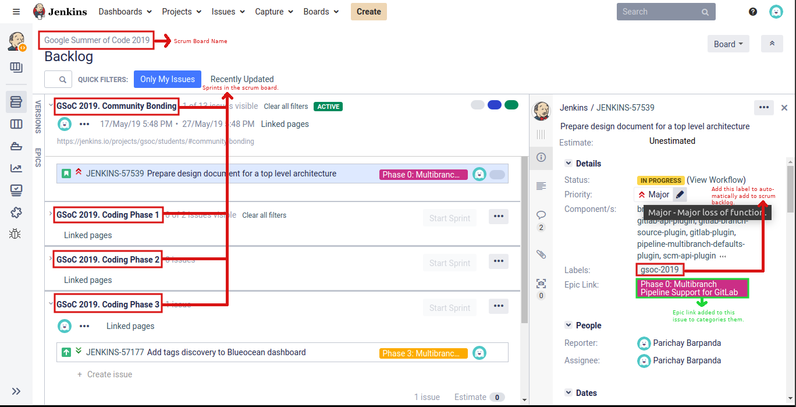796x407 pixels.
Task: Open the comments bubble tab icon
Action: (541, 215)
